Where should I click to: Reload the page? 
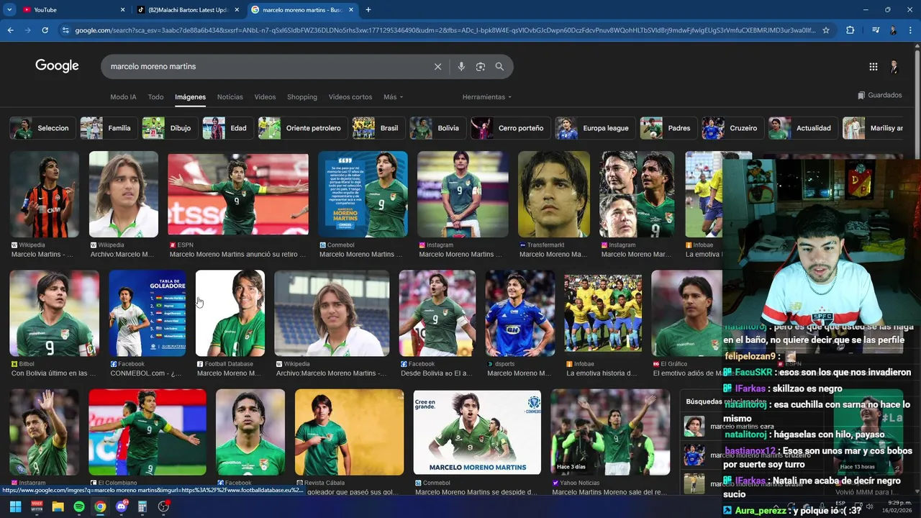(x=45, y=30)
